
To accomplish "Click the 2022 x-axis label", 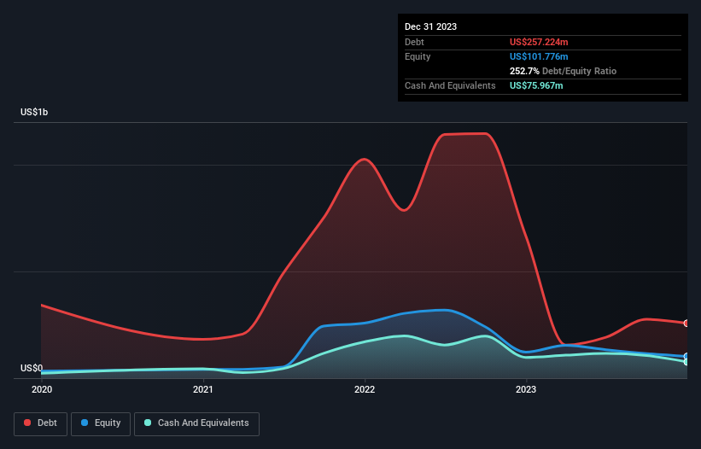I will pos(365,389).
